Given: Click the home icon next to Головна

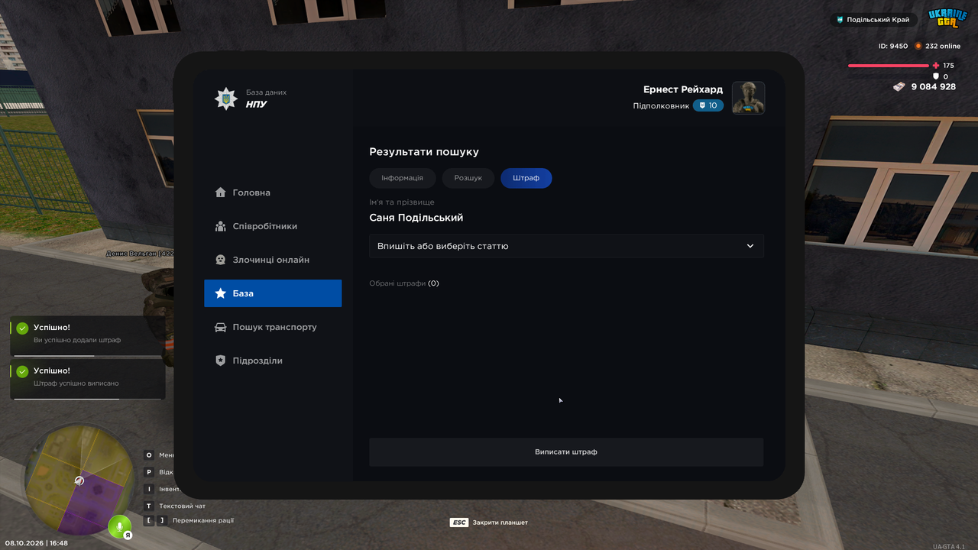Looking at the screenshot, I should click(x=220, y=192).
